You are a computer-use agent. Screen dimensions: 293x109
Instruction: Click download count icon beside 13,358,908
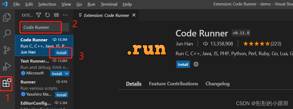click(205, 44)
